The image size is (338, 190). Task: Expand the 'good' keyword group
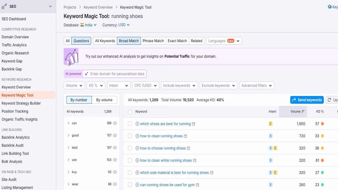[69, 135]
